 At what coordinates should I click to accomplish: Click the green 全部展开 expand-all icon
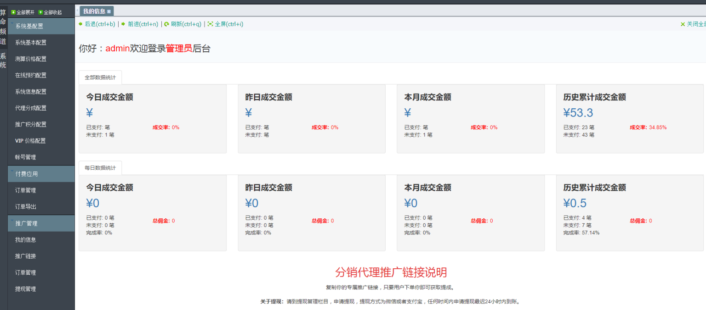[13, 12]
